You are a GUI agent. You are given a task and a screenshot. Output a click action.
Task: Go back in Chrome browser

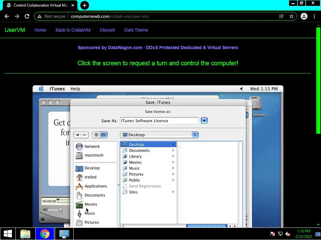tap(7, 16)
